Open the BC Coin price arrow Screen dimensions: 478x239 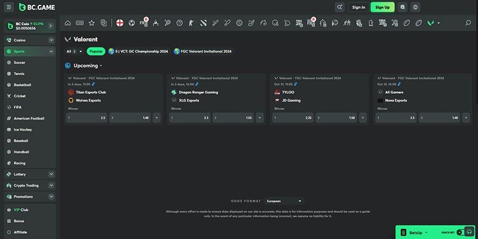click(x=51, y=26)
